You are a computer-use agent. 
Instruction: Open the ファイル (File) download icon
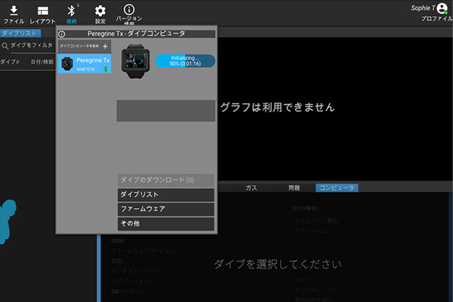(x=14, y=11)
